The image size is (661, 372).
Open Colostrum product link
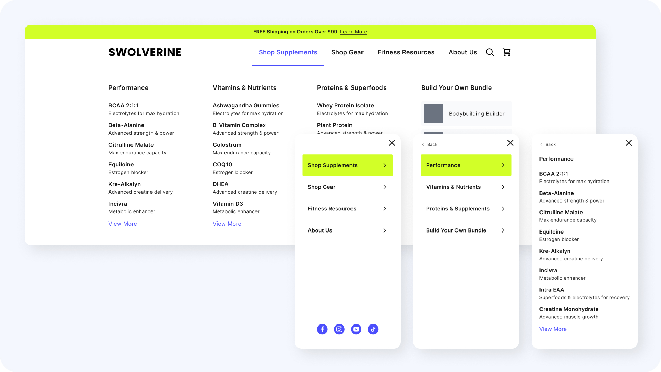tap(242, 148)
